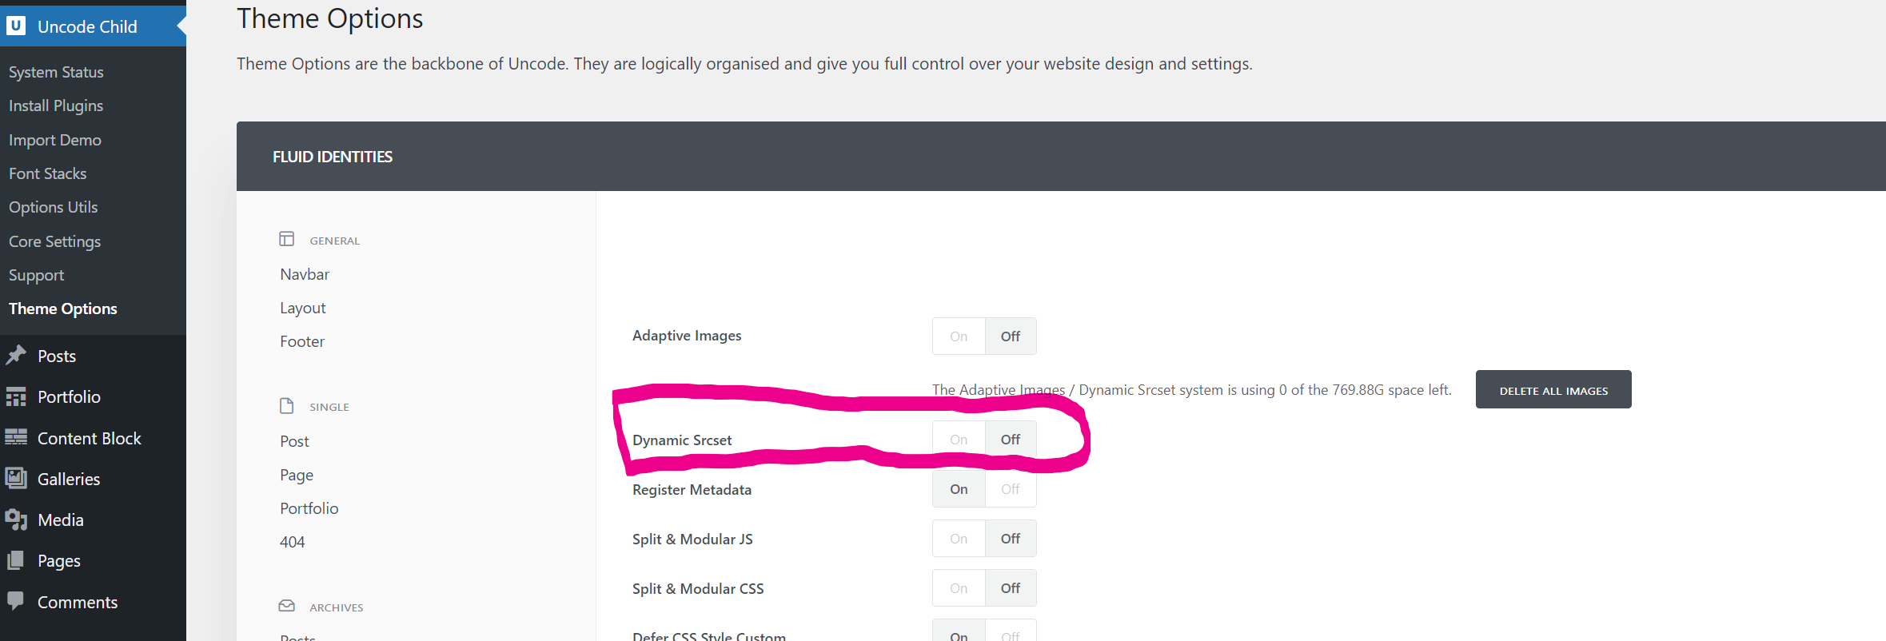This screenshot has width=1886, height=641.
Task: Click the Split & Modular CSS label
Action: pyautogui.click(x=698, y=588)
